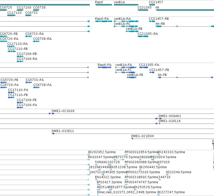The height and width of the screenshot is (196, 214).
Task: Click the cenB1A-PA protein label
Action: click(124, 65)
